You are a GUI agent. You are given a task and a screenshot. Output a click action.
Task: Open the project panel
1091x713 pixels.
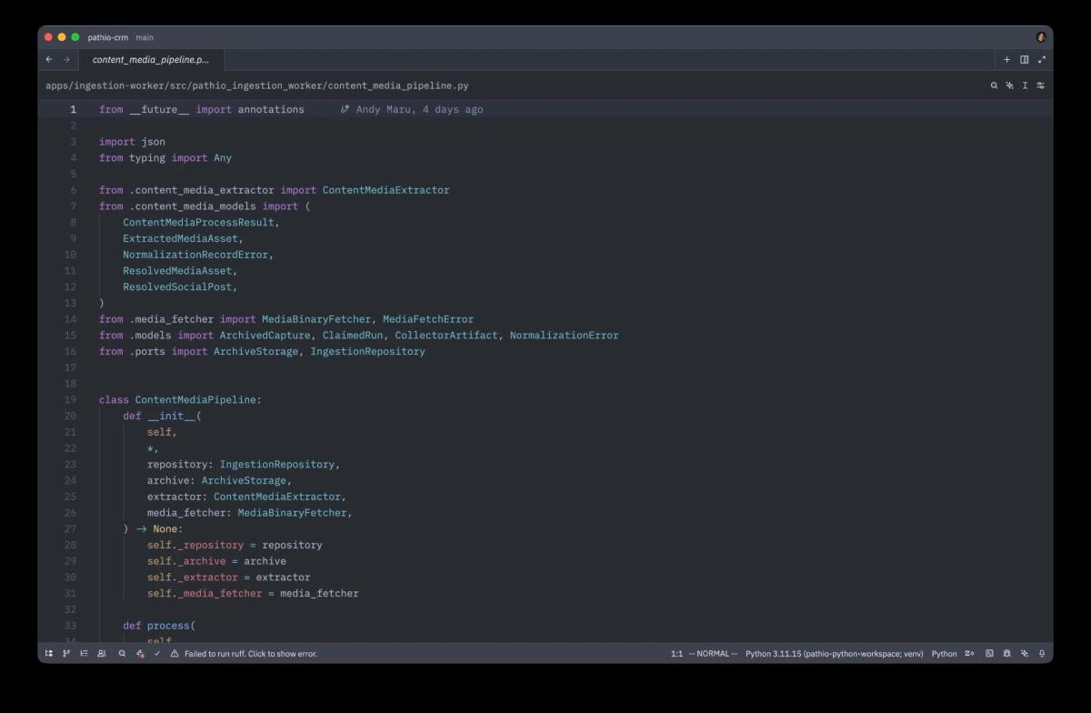48,653
